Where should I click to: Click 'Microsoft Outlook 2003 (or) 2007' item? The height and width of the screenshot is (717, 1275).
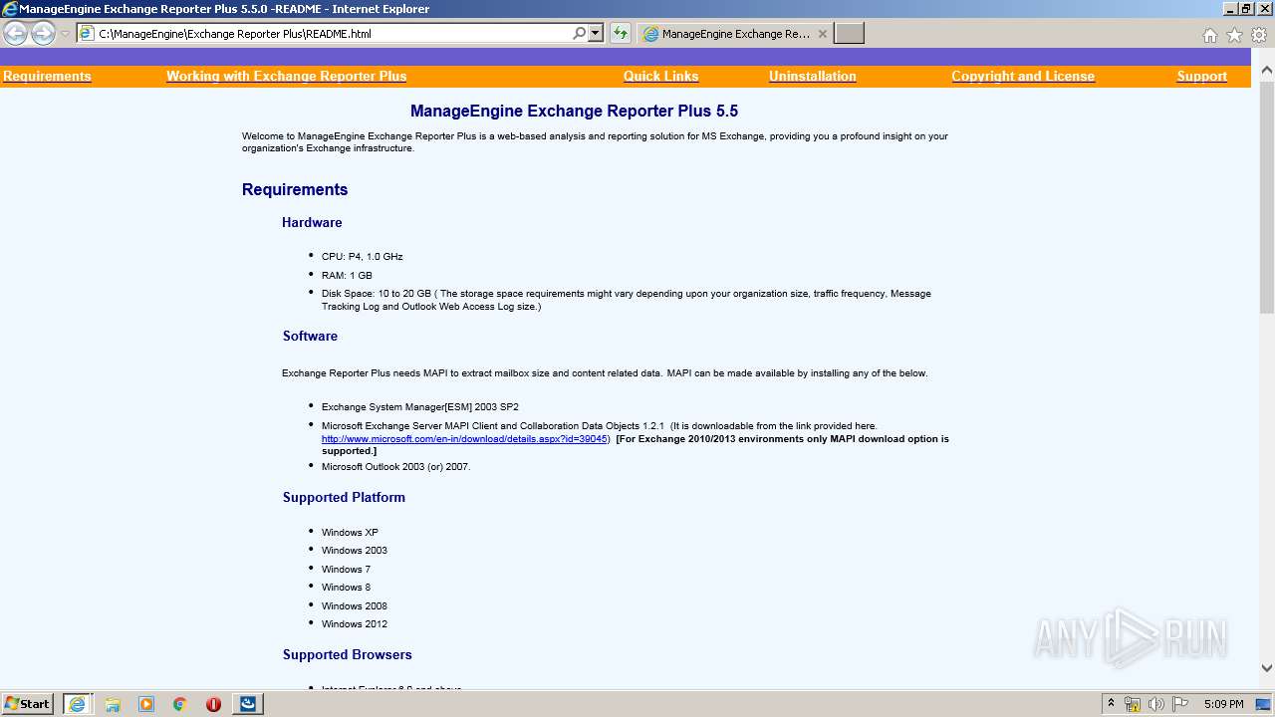[x=395, y=467]
